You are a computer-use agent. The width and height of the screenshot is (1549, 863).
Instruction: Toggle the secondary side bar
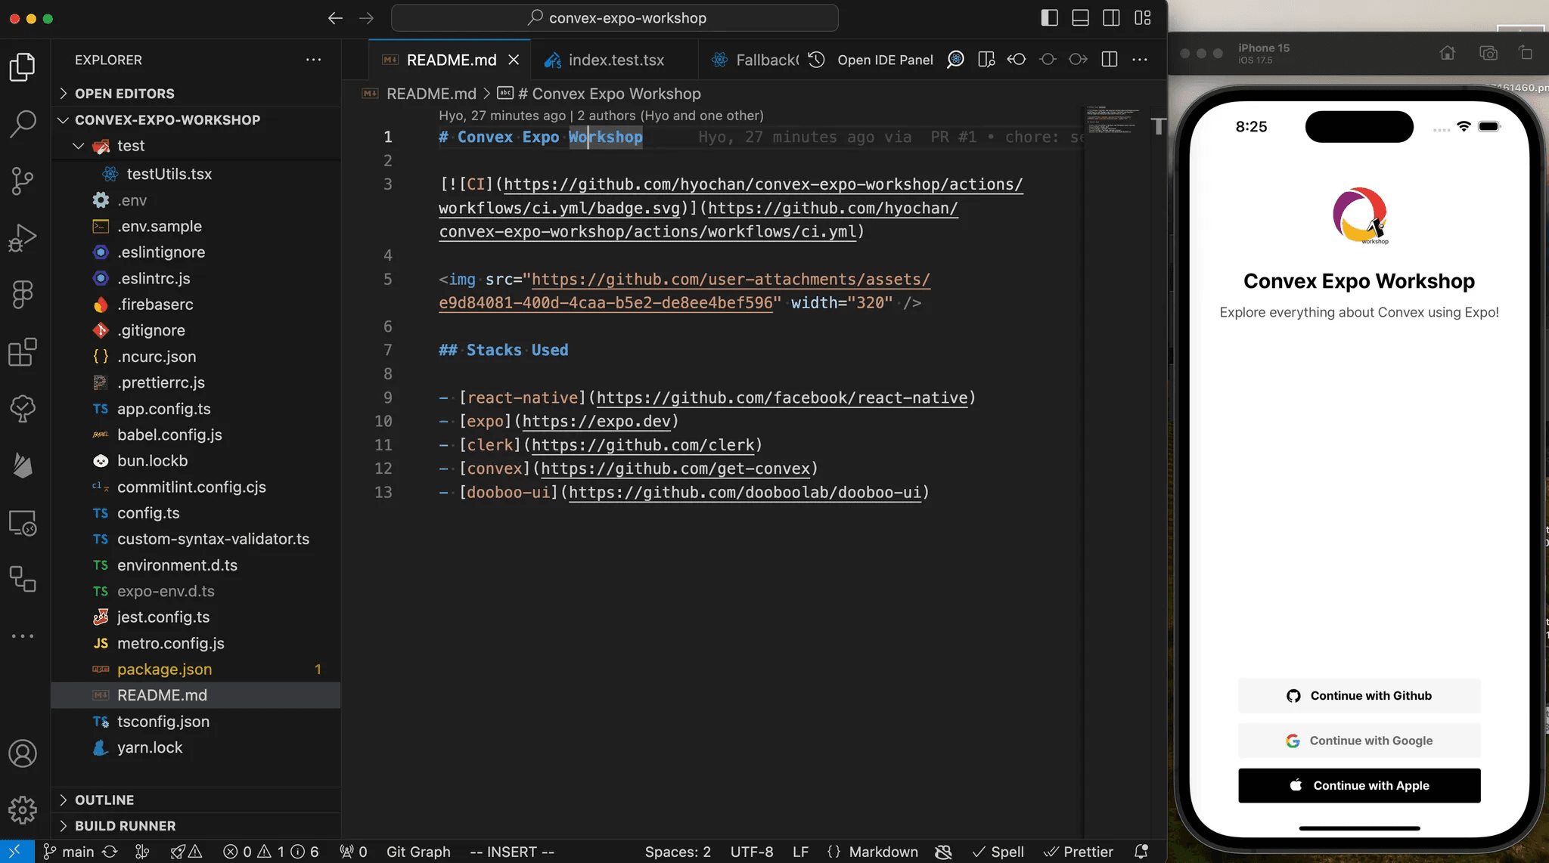click(x=1111, y=18)
